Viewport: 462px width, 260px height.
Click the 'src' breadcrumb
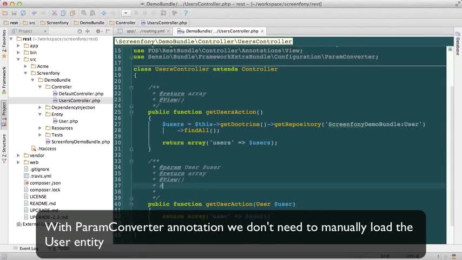click(29, 23)
